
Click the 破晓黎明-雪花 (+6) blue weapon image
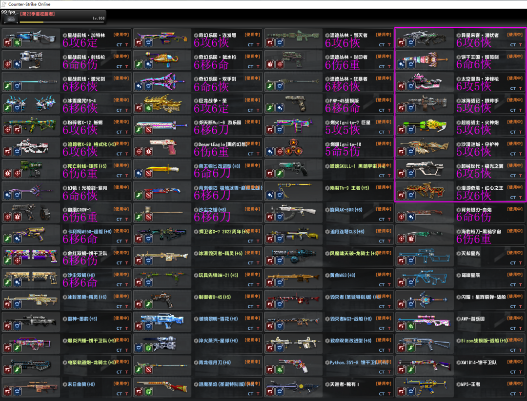[x=162, y=321]
